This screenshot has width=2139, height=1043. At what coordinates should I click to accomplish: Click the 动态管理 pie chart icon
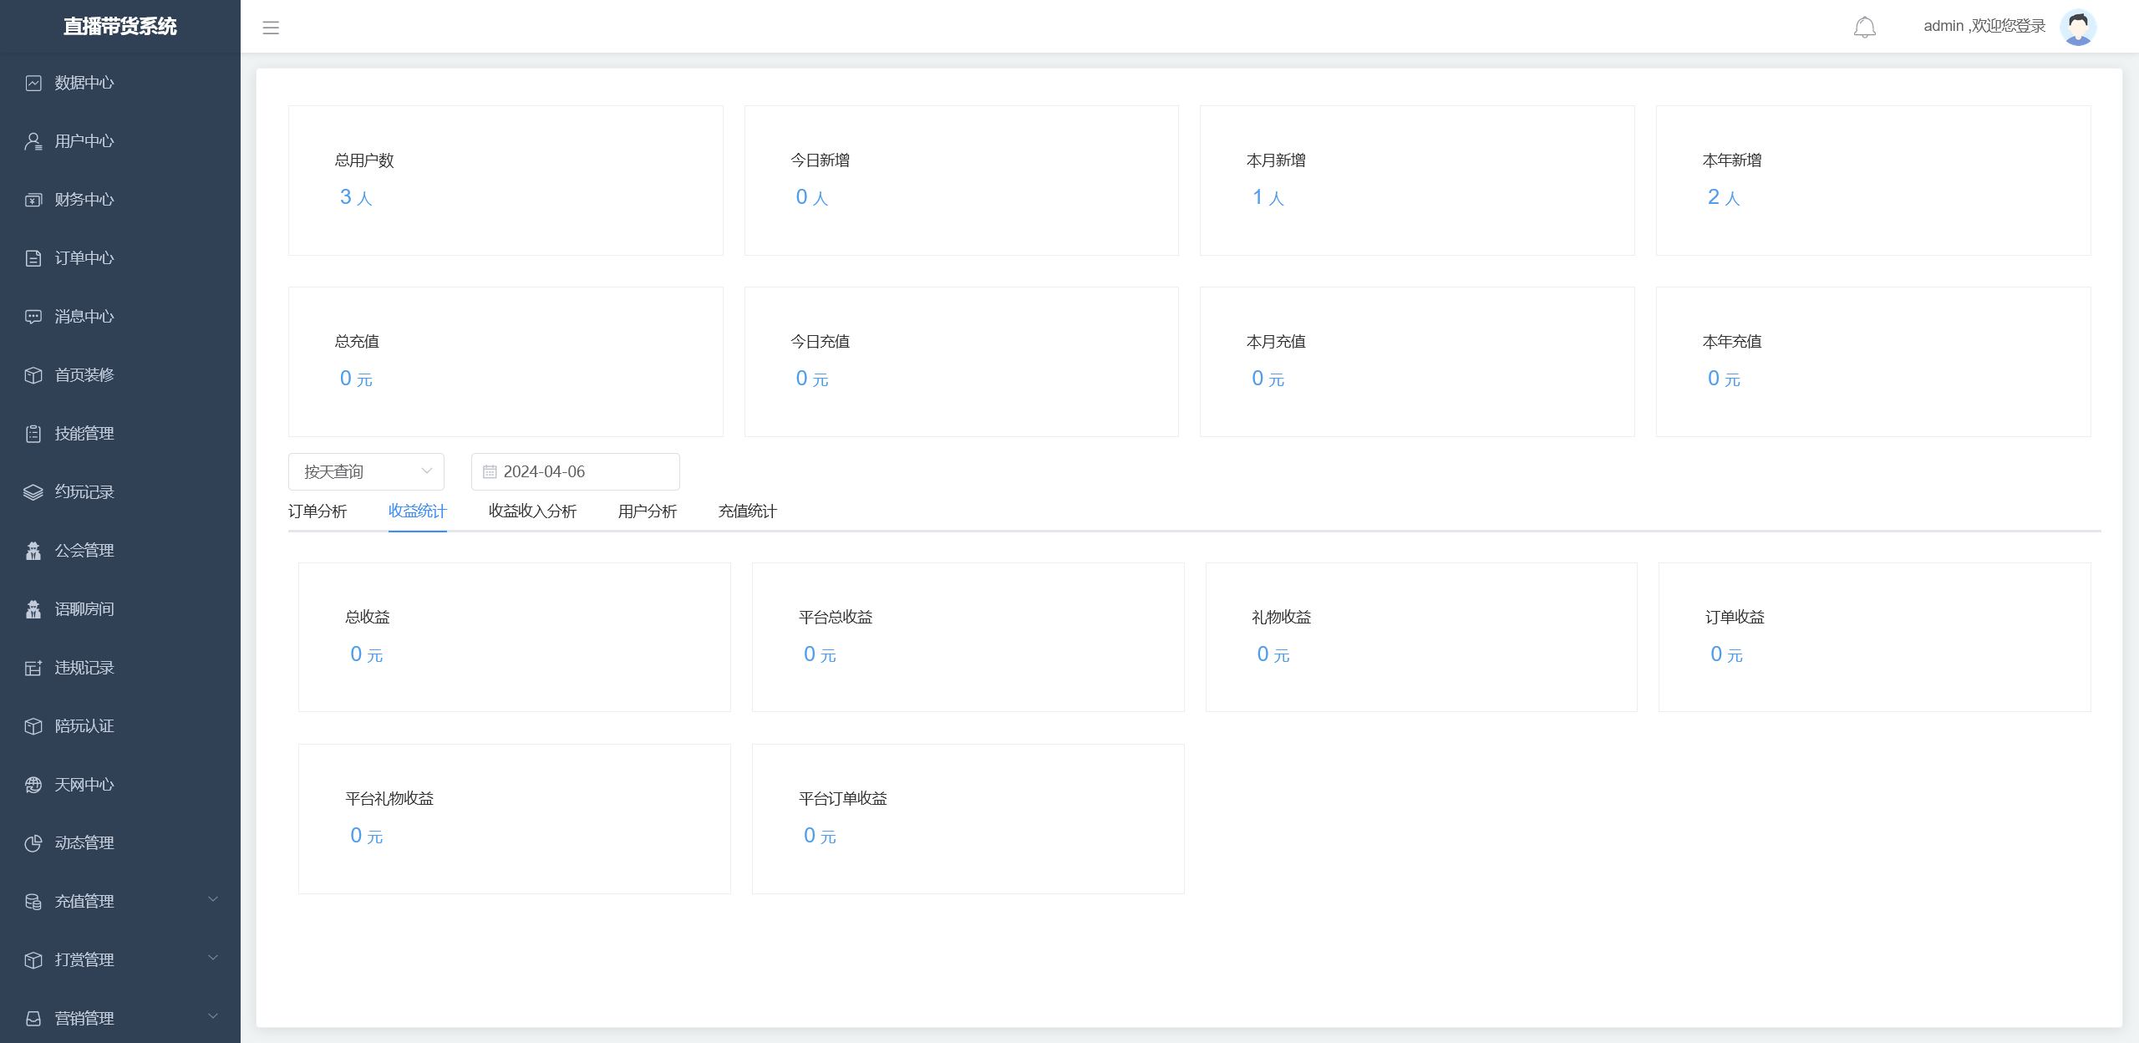tap(33, 843)
